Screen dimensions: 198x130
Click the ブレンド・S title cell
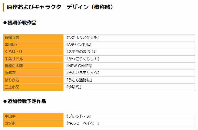point(129,116)
